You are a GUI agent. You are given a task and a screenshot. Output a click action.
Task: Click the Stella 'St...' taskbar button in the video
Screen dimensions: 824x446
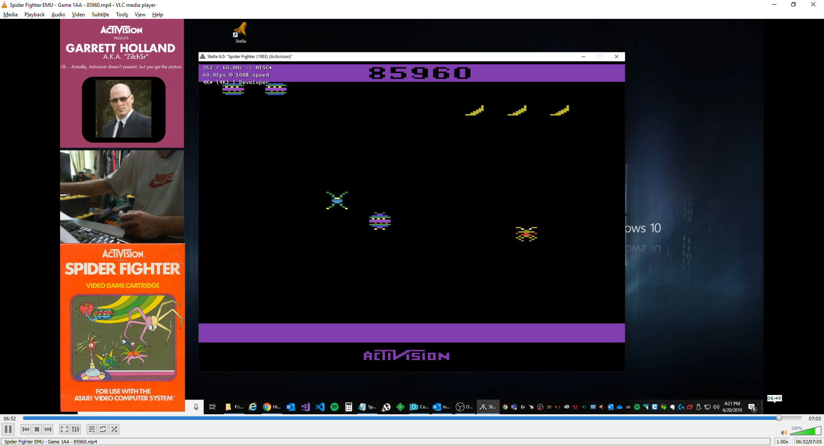(x=488, y=407)
